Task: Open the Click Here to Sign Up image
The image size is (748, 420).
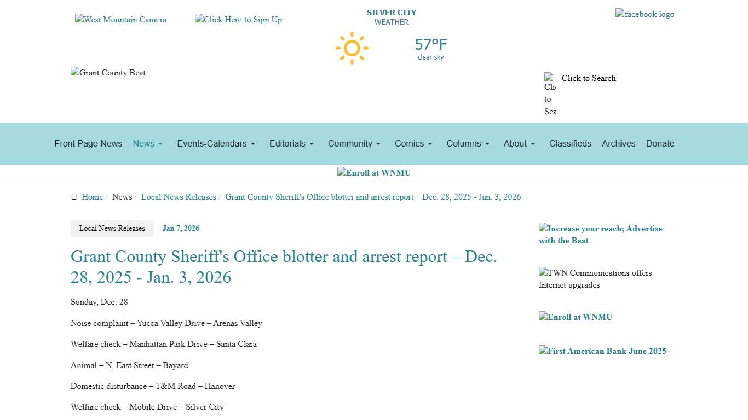Action: pos(238,20)
